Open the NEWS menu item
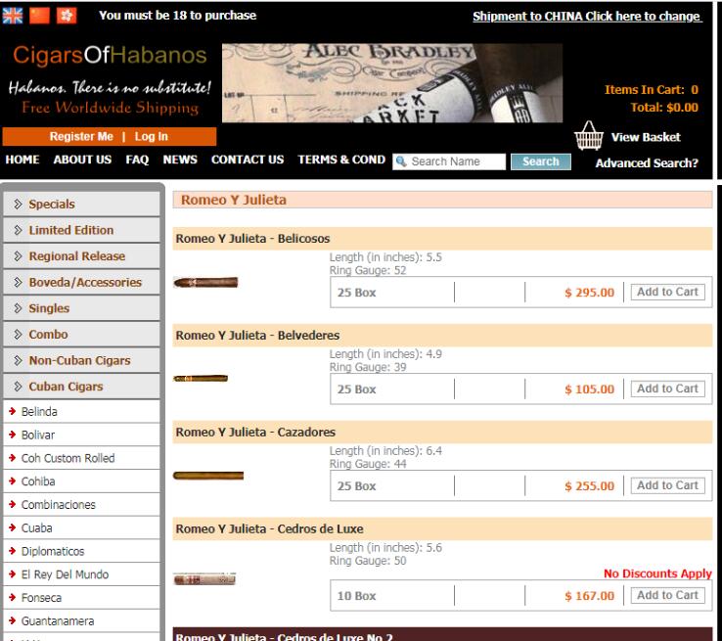Viewport: 722px width, 641px height. [x=180, y=160]
